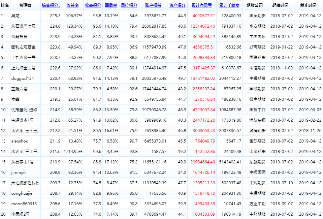Select manager 中轻资本1号
This screenshot has width=323, height=219.
pyautogui.click(x=23, y=120)
